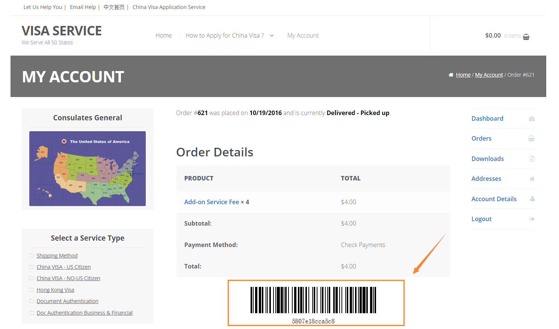This screenshot has width=559, height=329.
Task: Click the Logout arrow icon
Action: 532,219
